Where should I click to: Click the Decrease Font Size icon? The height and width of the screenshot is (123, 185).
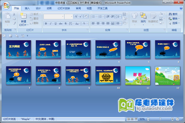click(81, 16)
